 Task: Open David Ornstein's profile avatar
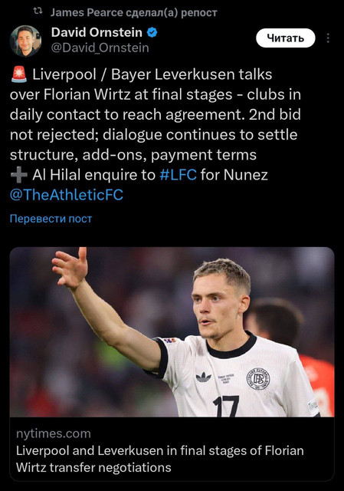coord(25,41)
